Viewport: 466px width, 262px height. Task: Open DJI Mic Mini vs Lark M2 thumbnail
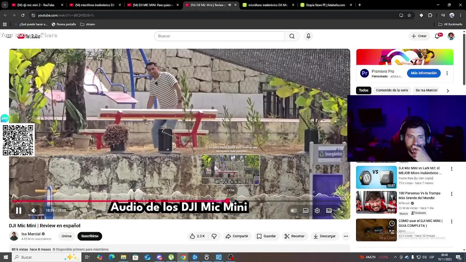click(x=376, y=177)
